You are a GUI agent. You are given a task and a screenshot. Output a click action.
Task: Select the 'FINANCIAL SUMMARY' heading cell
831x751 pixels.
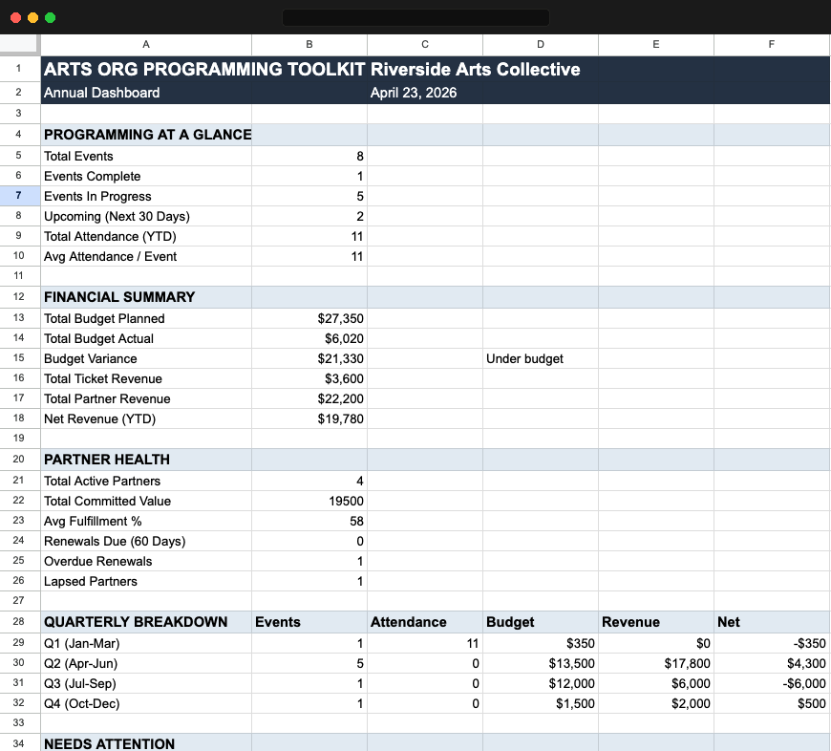click(x=146, y=297)
